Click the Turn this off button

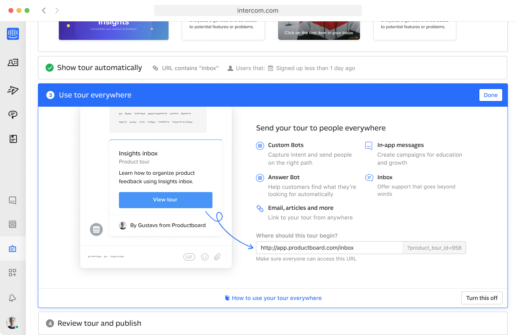coord(482,298)
